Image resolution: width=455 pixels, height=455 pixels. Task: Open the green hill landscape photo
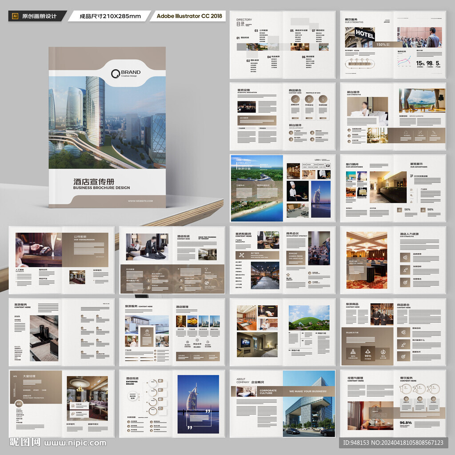click(x=309, y=317)
